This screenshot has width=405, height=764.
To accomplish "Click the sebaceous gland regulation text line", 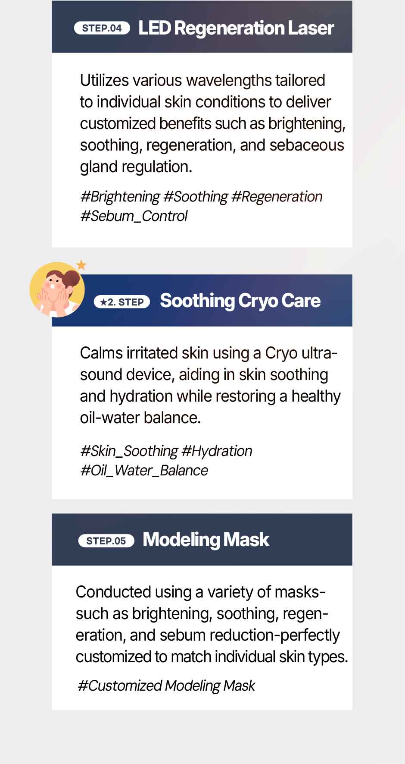I will (136, 167).
